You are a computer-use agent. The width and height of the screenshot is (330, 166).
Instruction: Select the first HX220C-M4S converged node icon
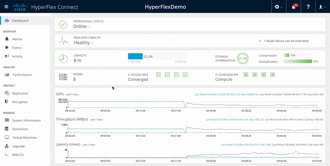[x=158, y=75]
